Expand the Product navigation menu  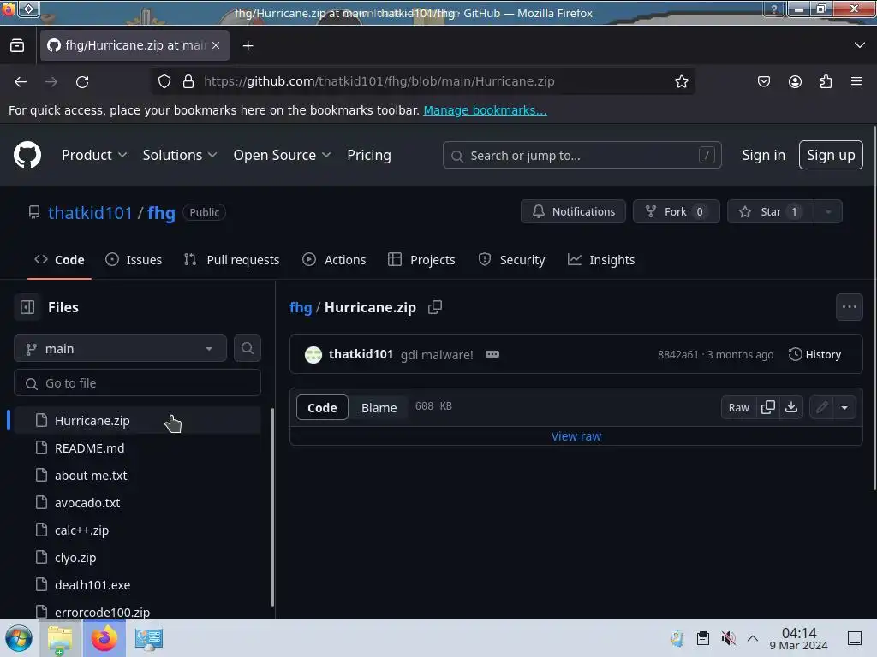94,155
